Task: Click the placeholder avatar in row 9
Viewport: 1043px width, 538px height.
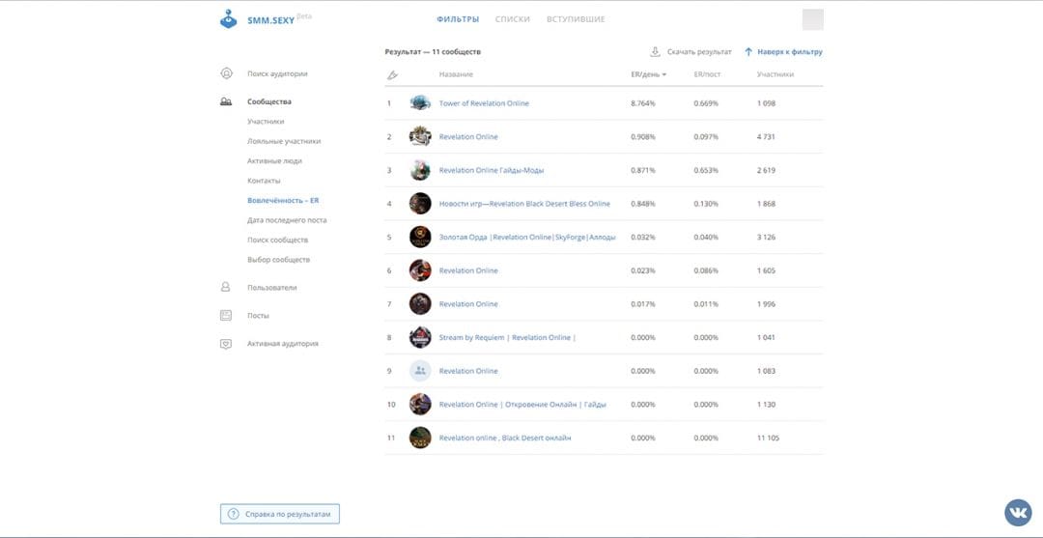Action: [420, 370]
